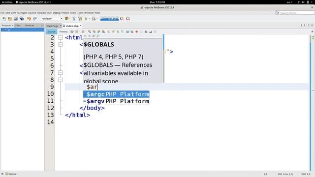Collapse code fold at line 7

[x=60, y=73]
